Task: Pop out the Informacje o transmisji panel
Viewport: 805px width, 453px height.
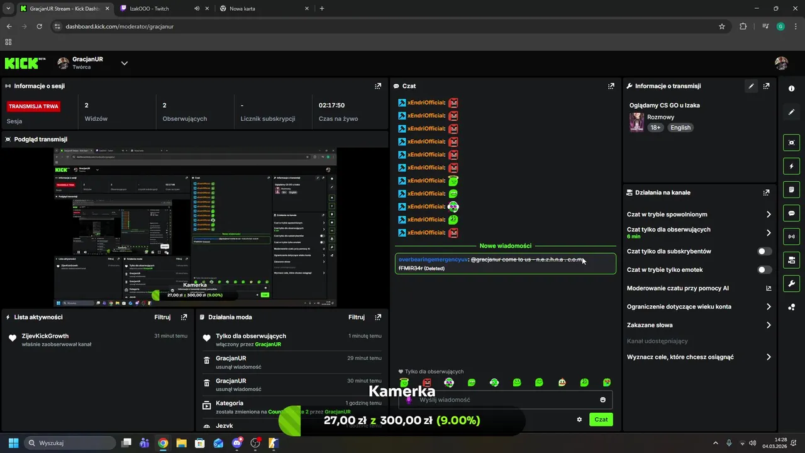Action: 766,86
